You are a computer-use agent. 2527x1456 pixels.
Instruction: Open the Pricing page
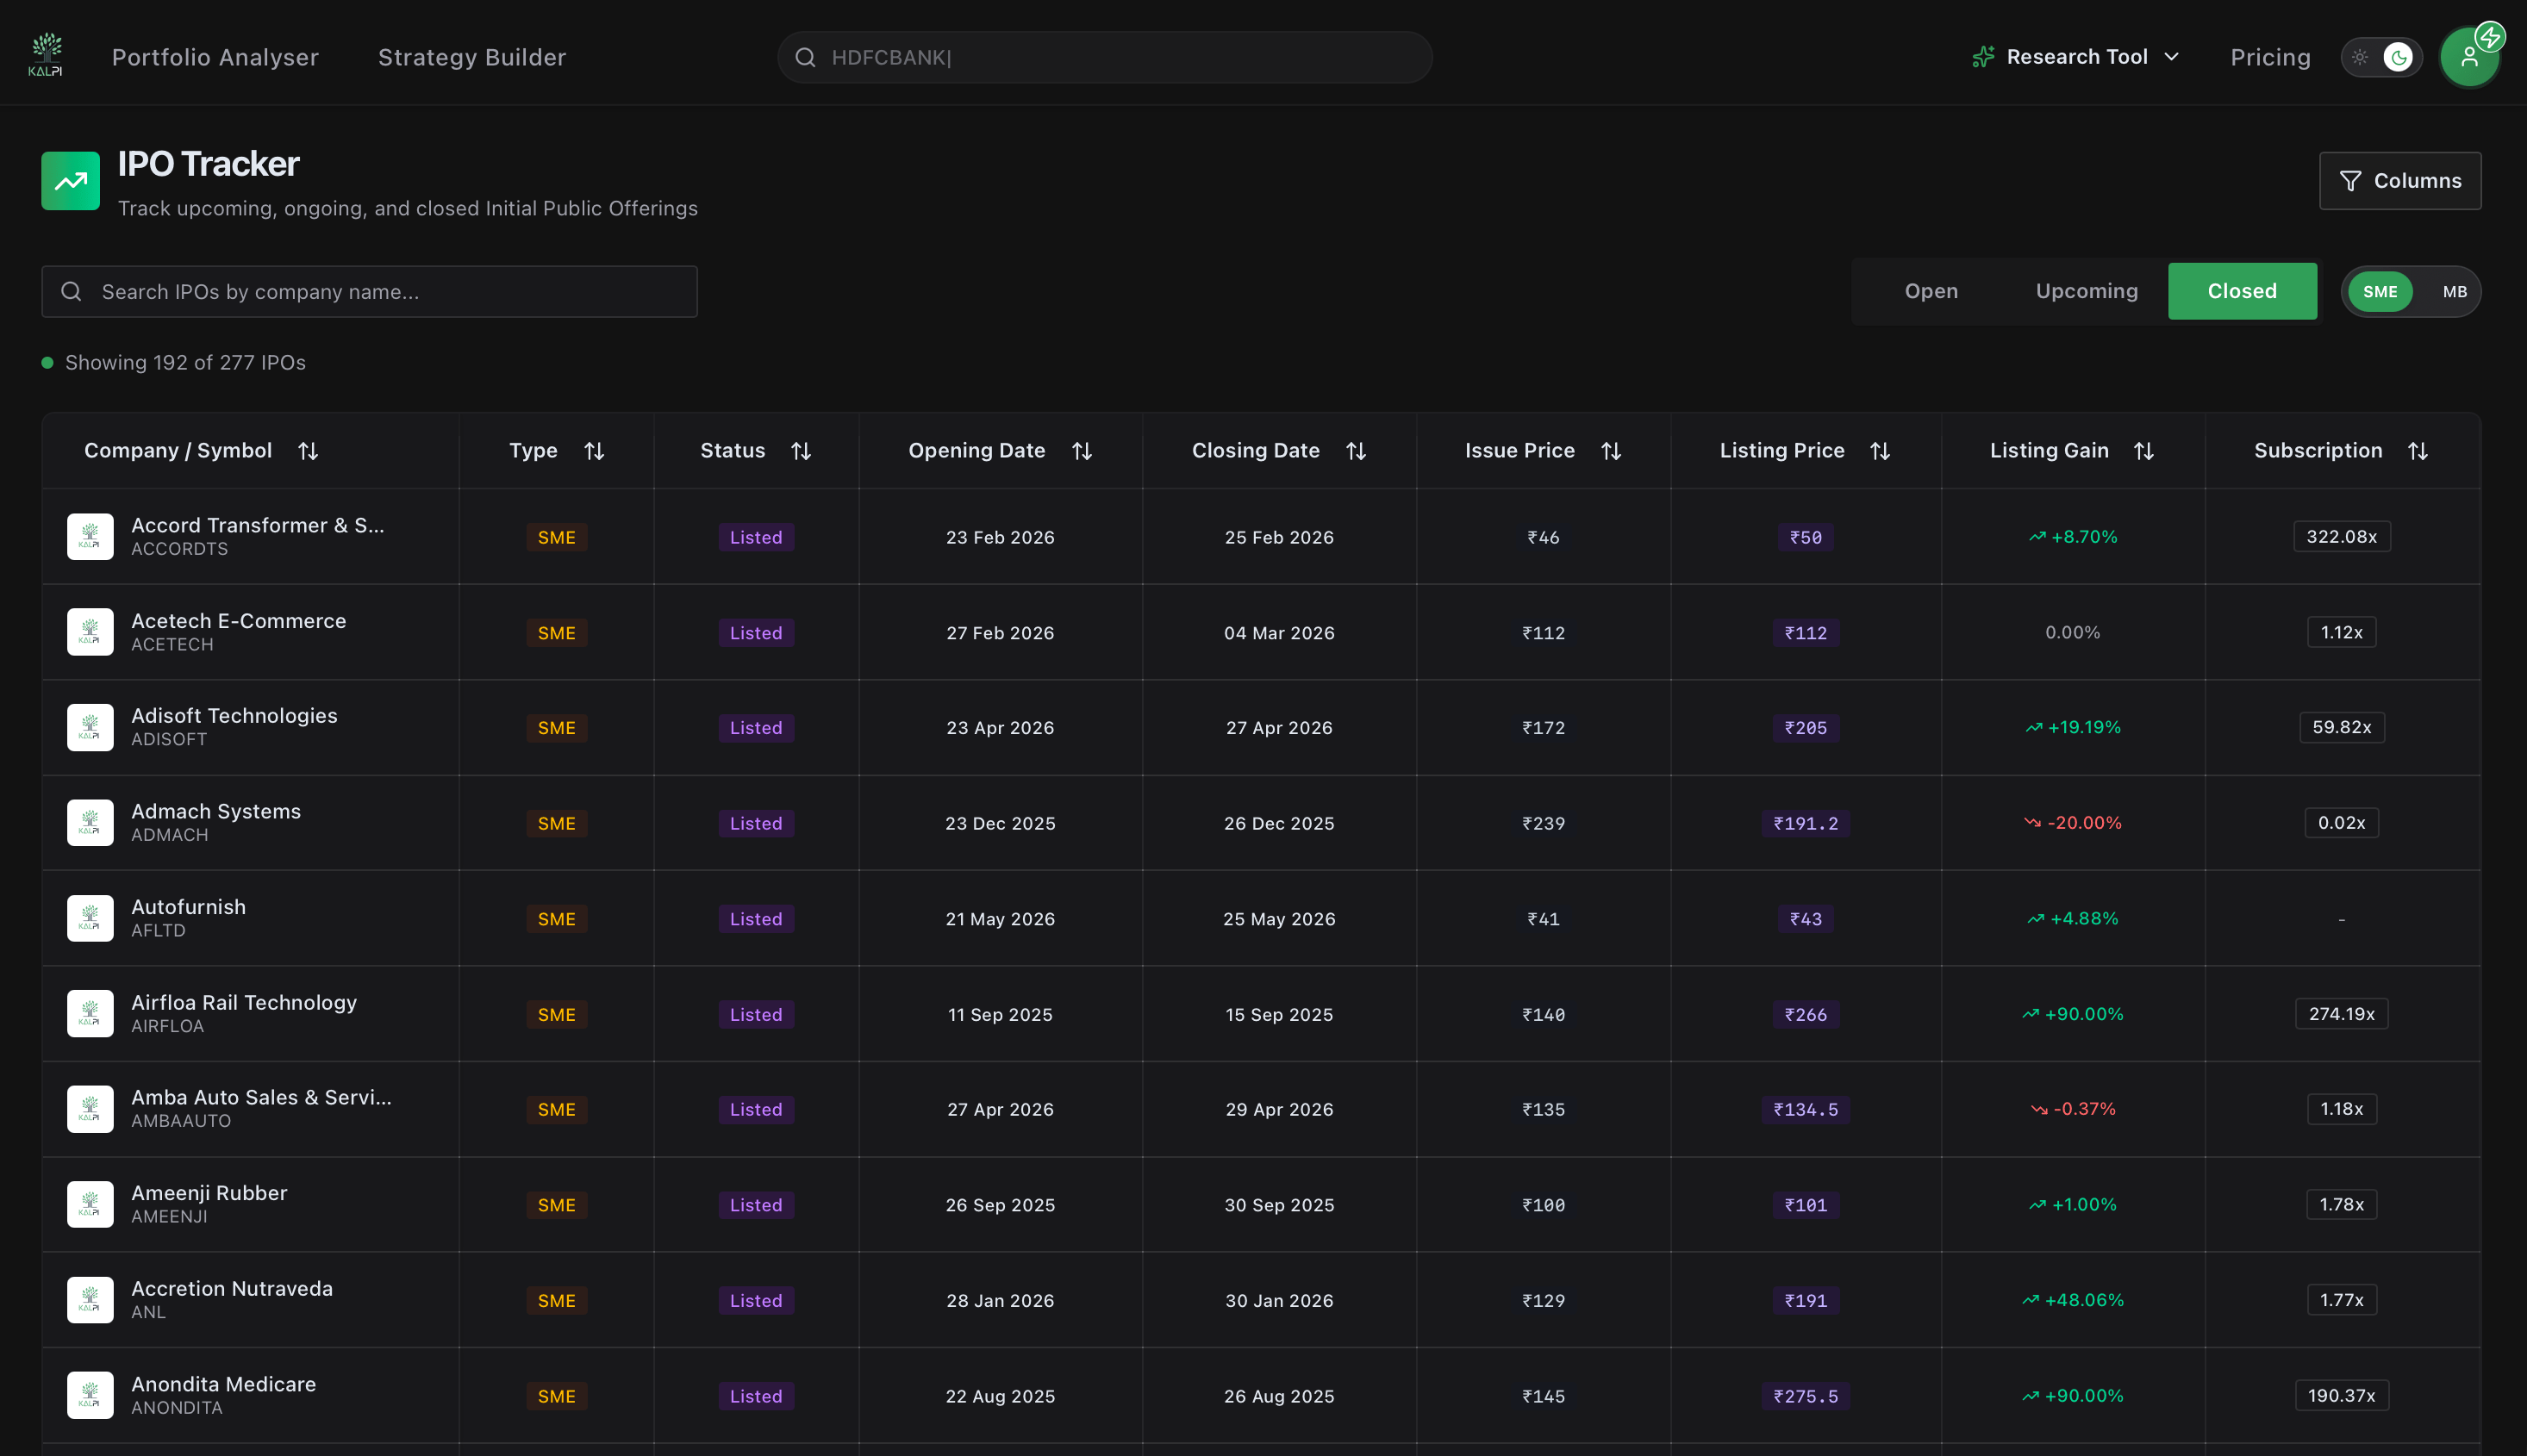[x=2270, y=57]
